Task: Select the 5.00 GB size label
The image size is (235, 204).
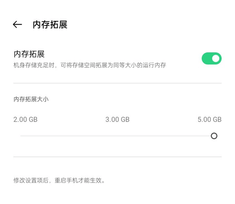Action: point(209,119)
